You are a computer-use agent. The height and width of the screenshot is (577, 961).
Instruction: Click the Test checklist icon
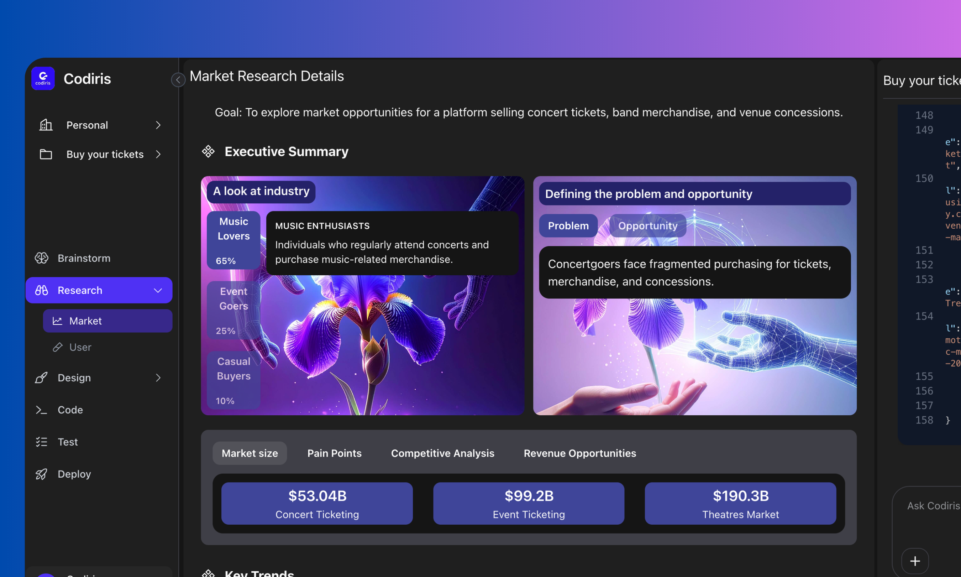point(42,442)
